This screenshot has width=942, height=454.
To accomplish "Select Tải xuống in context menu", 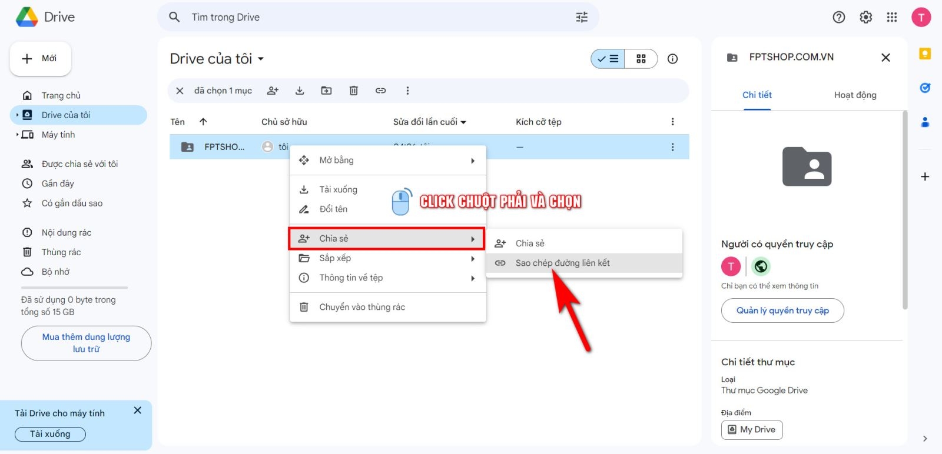I will (389, 189).
